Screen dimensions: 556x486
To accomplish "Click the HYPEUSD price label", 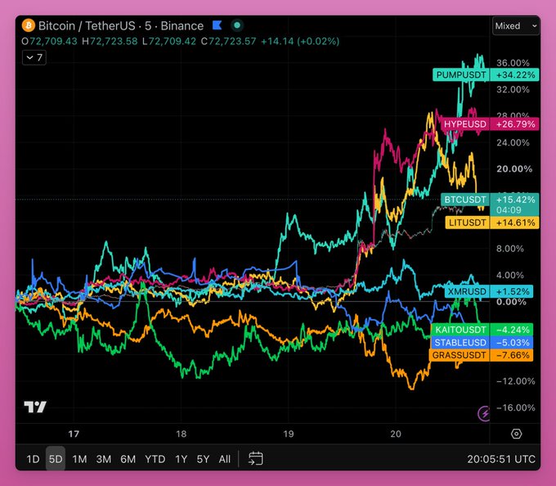I will coord(465,124).
